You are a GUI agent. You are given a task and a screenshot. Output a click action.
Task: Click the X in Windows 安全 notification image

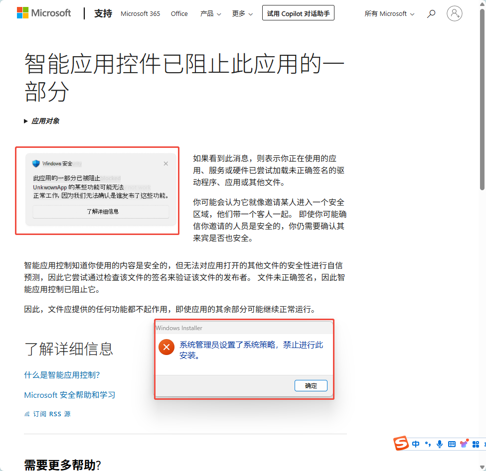tap(166, 163)
